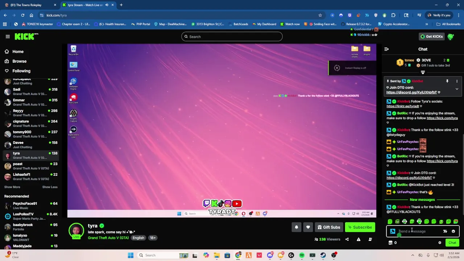464x261 pixels.
Task: Bookmark this page with star
Action: tap(320, 15)
